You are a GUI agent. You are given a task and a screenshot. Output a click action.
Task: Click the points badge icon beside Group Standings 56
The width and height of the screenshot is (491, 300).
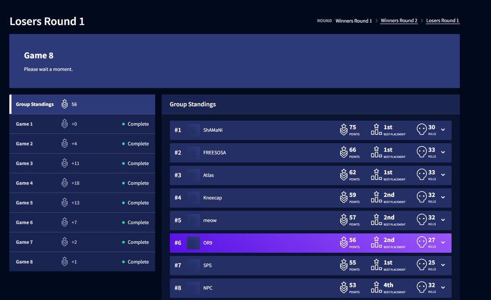pyautogui.click(x=65, y=104)
